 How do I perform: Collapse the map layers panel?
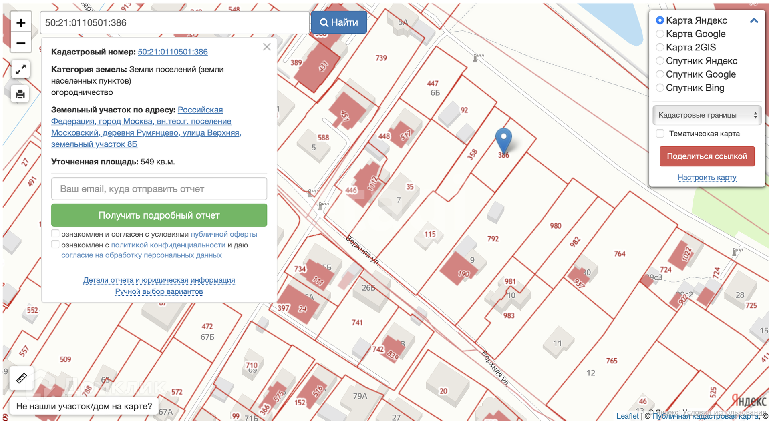tap(754, 21)
